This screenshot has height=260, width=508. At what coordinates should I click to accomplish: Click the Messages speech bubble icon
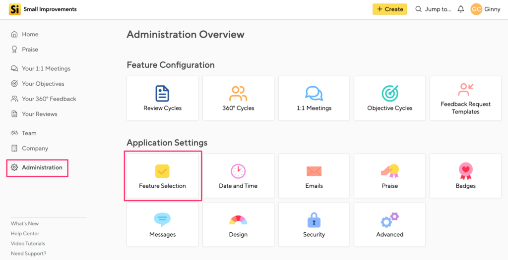(162, 219)
